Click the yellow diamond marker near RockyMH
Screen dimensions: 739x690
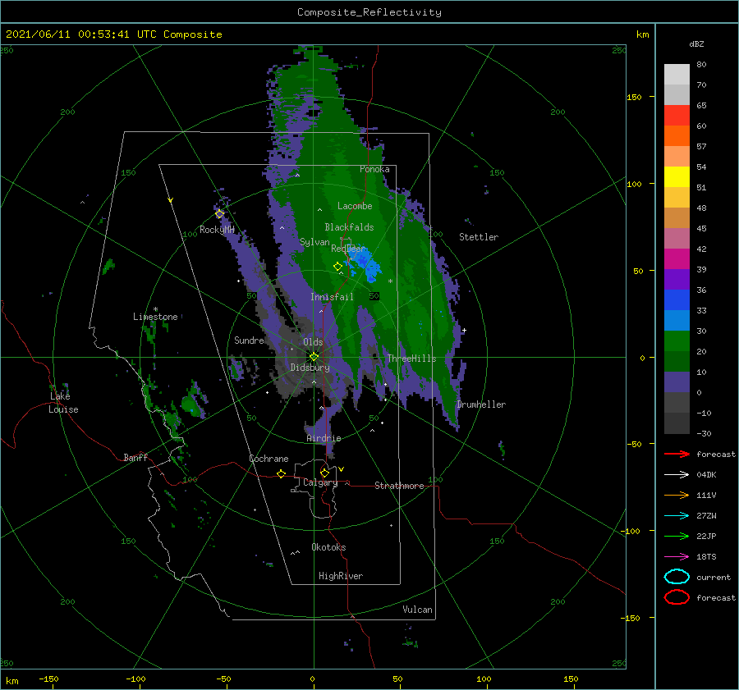coord(219,214)
